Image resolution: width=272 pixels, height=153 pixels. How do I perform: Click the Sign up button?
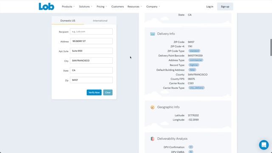click(225, 7)
